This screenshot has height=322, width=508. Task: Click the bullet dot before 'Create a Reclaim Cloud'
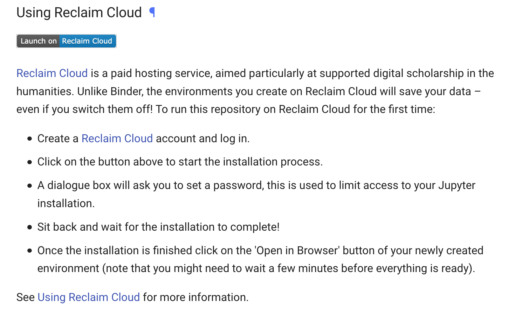click(30, 139)
